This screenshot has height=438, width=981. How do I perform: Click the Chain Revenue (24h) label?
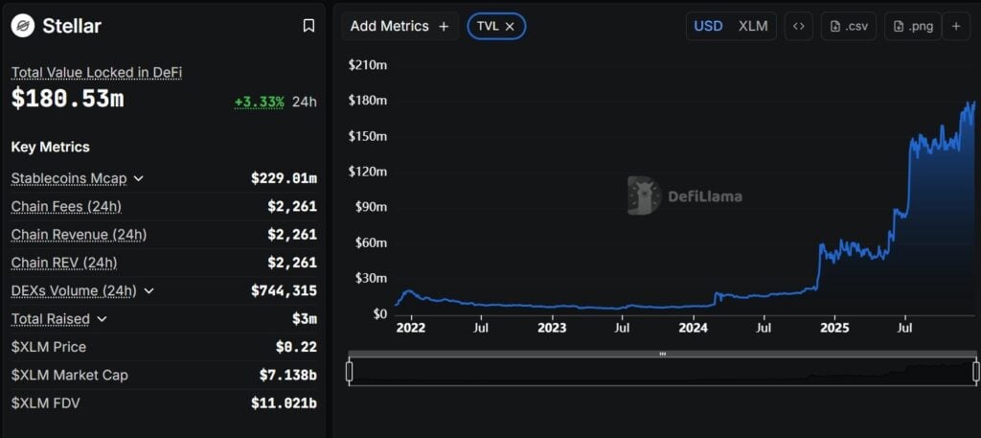point(79,235)
